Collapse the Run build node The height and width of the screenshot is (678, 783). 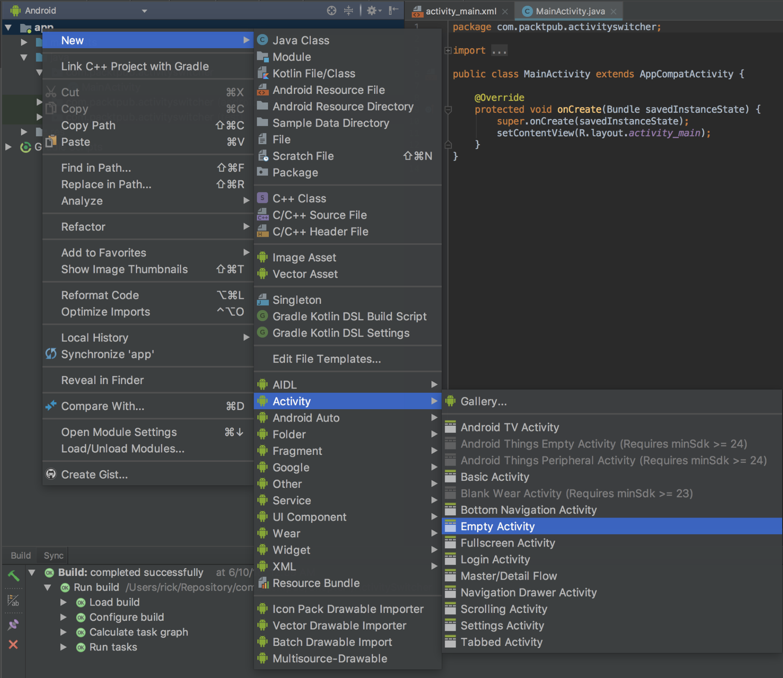click(48, 587)
